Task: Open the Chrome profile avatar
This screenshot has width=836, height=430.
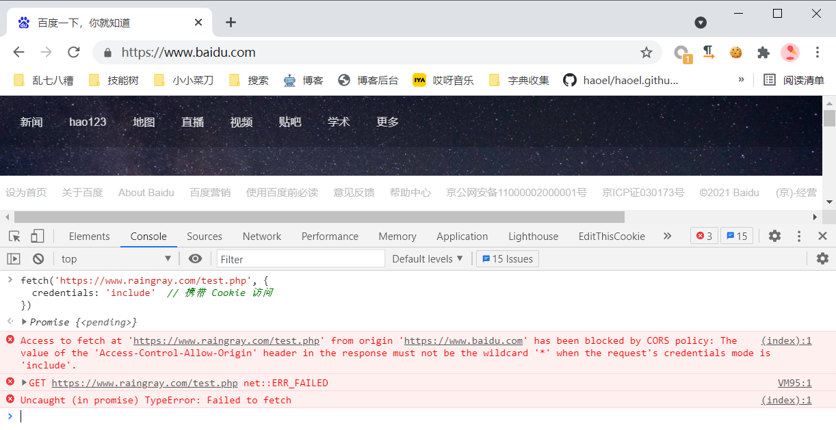Action: point(790,53)
